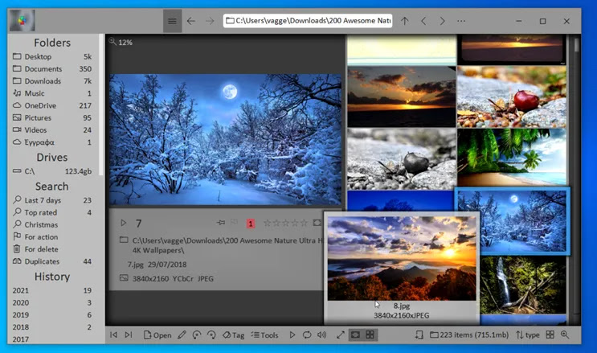
Task: Click the red label 1 badge
Action: pyautogui.click(x=251, y=224)
